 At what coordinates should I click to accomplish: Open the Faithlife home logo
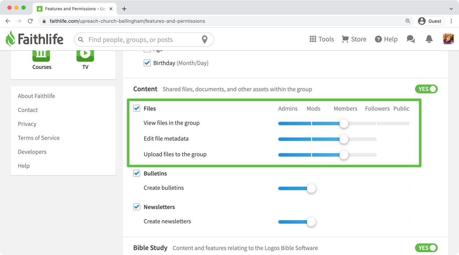point(34,39)
